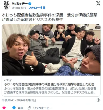The image size is (103, 110).
Task: Click リンクをコピー copy link button
Action: [x=42, y=108]
